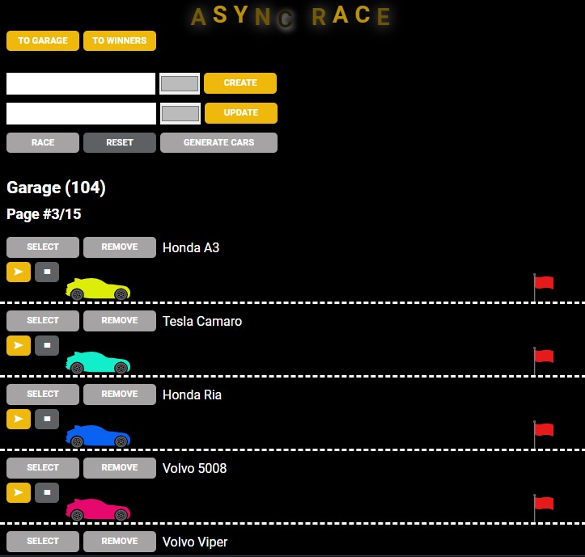Start engine for Honda Ria
The image size is (585, 557).
tap(19, 419)
